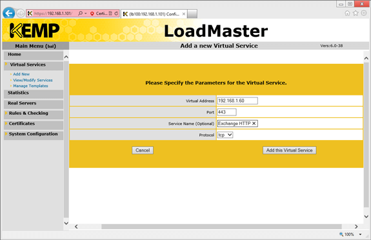Image resolution: width=371 pixels, height=240 pixels.
Task: Click the horizontal scroll left arrow
Action: (x=76, y=226)
